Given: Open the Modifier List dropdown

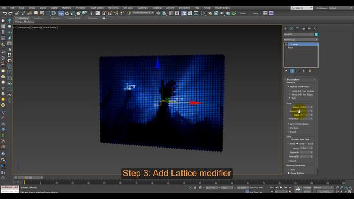Looking at the screenshot, I should [x=301, y=40].
